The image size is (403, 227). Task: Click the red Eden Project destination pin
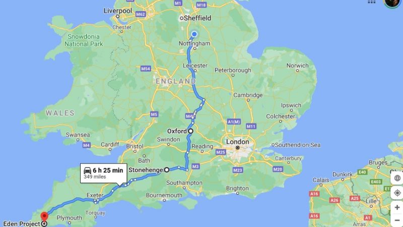pos(44,216)
